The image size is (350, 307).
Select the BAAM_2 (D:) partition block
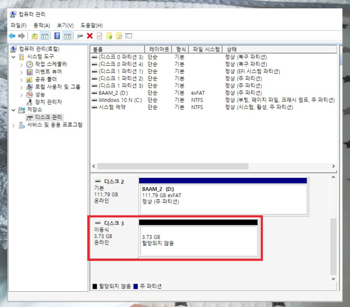223,196
